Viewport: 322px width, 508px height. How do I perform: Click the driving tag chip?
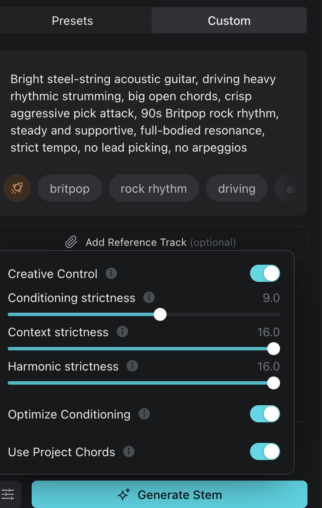click(x=236, y=188)
